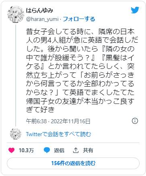The height and width of the screenshot is (176, 146).
Task: Open the tweet info circle icon
Action: pos(135,121)
